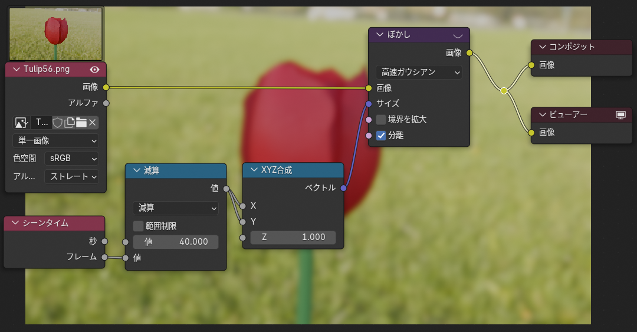Viewport: 637px width, 332px height.
Task: Collapse the ビューアー node
Action: click(543, 114)
